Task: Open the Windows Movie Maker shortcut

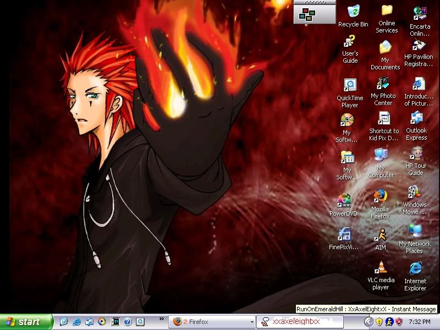Action: pyautogui.click(x=415, y=200)
